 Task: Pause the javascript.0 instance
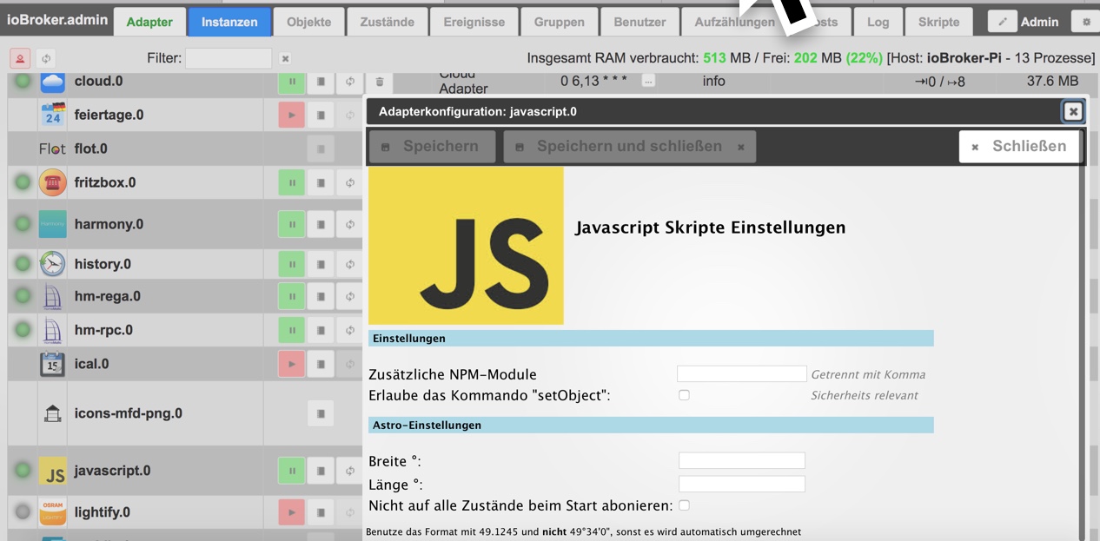292,471
